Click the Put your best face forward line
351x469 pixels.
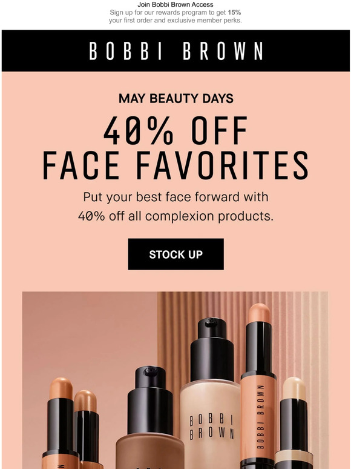coord(175,198)
